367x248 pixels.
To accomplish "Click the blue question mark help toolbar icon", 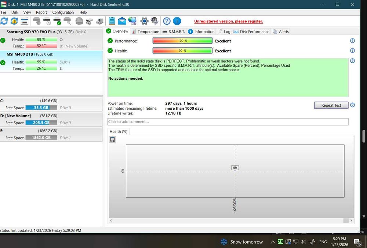I will 167,21.
